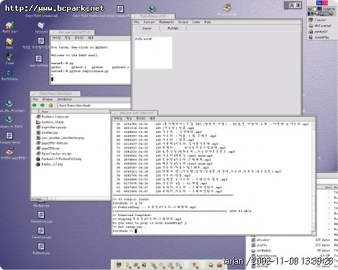The width and height of the screenshot is (338, 270).
Task: Open Servers menu in BeGirlShare window
Action: [149, 22]
